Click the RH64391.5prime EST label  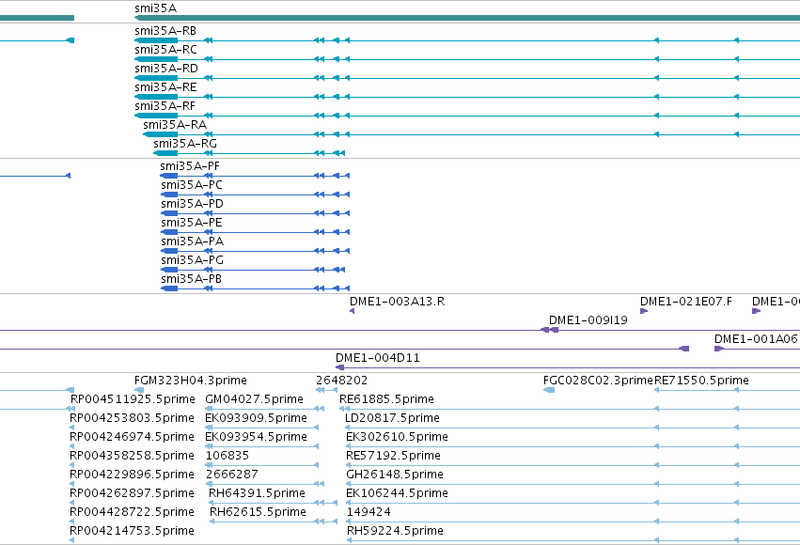[x=258, y=494]
